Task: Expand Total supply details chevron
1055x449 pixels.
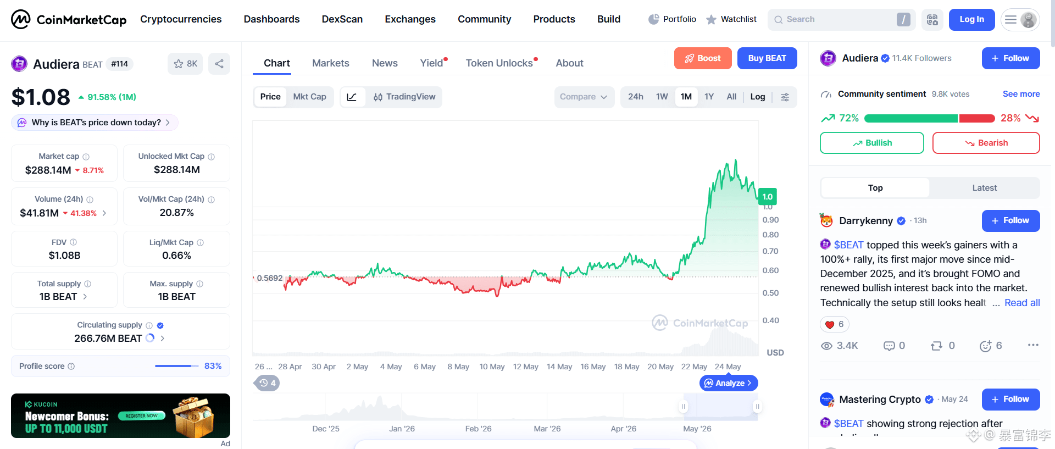Action: pos(85,297)
